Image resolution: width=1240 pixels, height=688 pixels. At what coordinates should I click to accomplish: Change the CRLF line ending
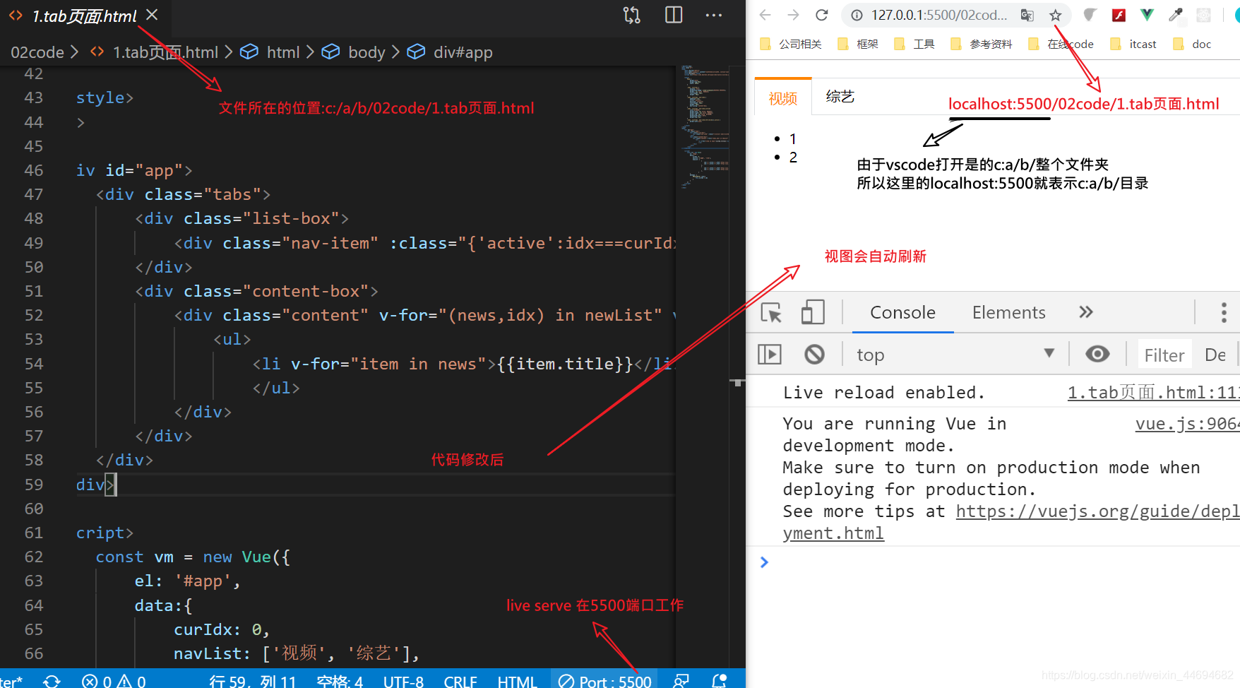[460, 681]
